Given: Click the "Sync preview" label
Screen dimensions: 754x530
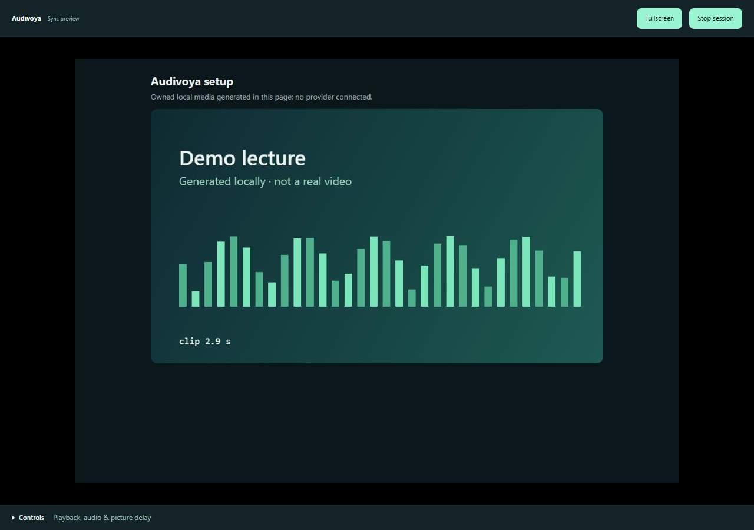Looking at the screenshot, I should click(64, 19).
